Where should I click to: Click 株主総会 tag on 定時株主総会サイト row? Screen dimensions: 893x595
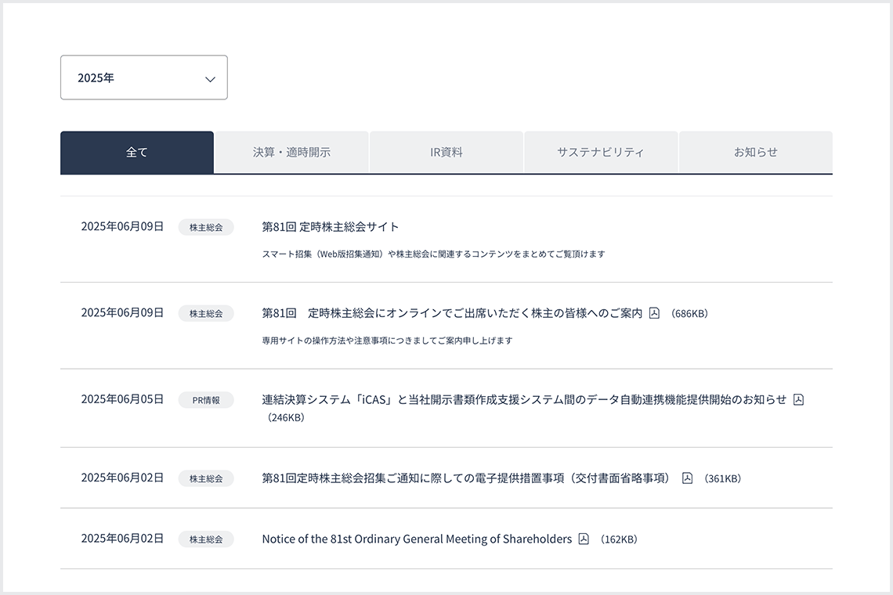[x=206, y=227]
